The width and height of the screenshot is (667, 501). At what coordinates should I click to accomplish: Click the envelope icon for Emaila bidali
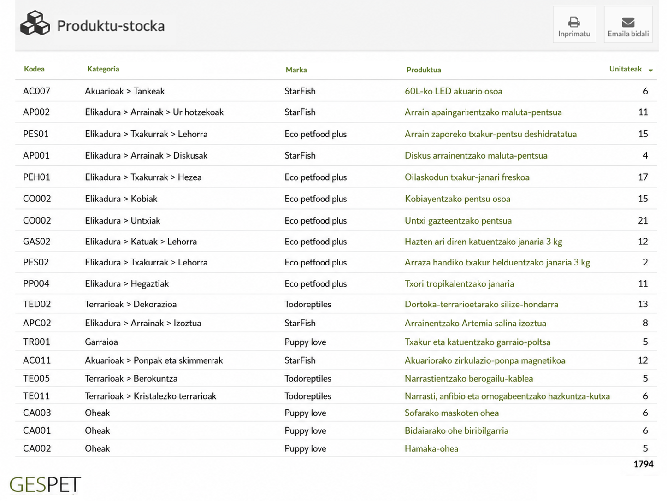coord(628,22)
